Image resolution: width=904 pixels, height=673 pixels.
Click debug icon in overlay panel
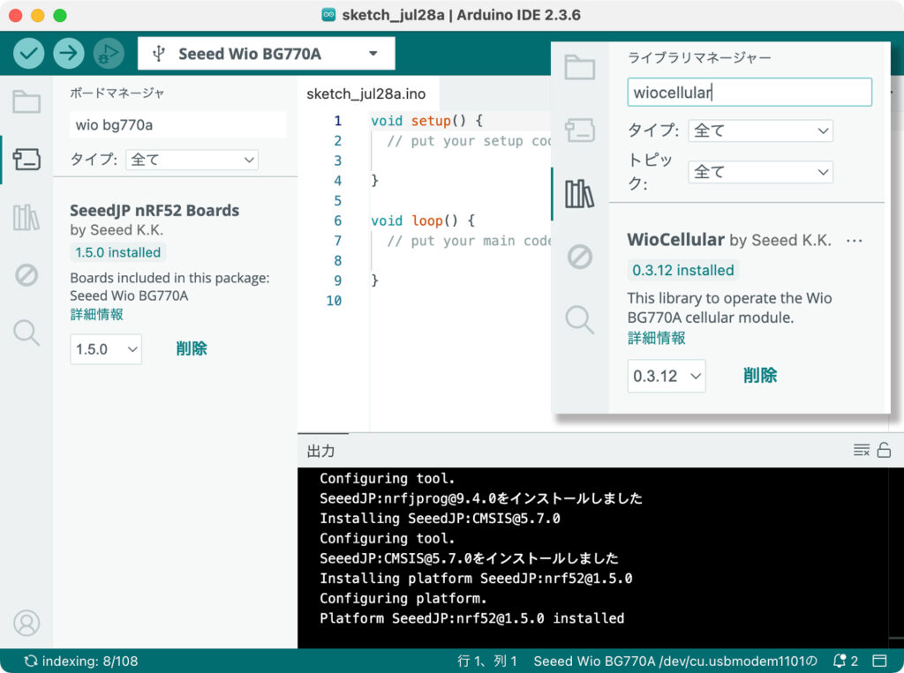coord(579,257)
